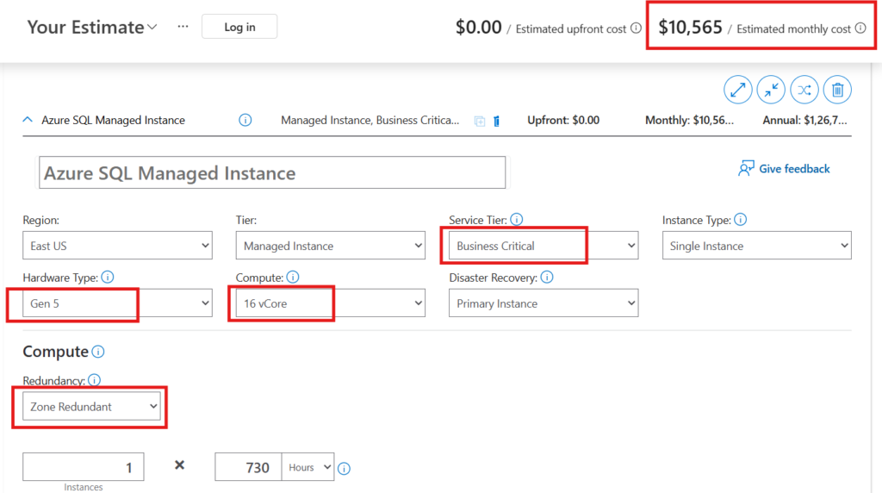Open the Hardware Type dropdown showing Gen 5
Screen dimensions: 882x493
pos(117,303)
